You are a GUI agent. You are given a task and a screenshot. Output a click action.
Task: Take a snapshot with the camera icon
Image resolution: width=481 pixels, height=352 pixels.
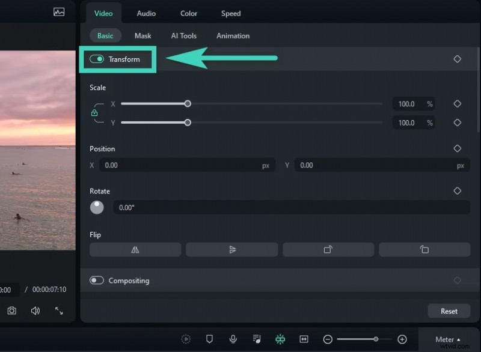click(x=12, y=311)
